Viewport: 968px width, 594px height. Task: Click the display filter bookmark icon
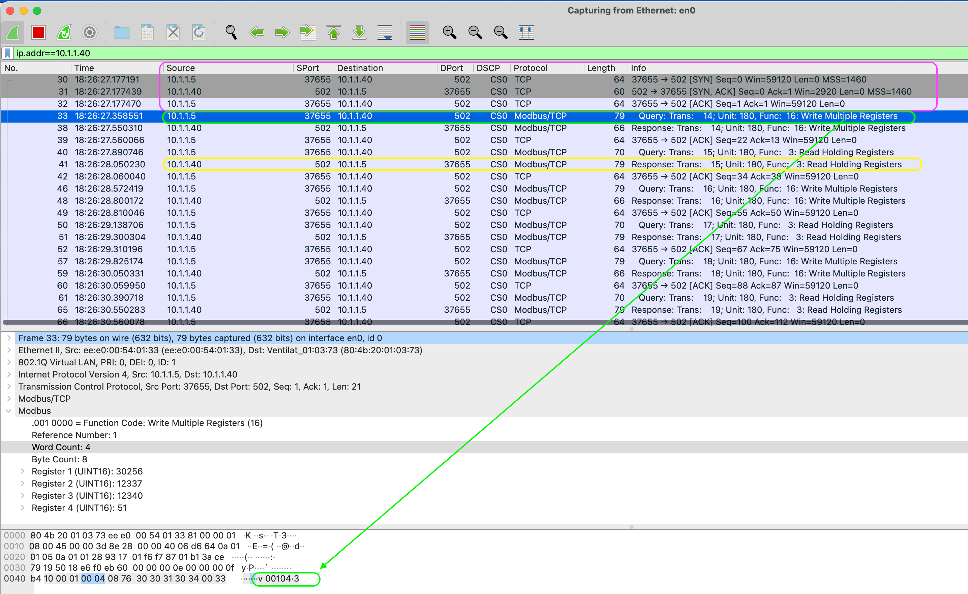(7, 53)
